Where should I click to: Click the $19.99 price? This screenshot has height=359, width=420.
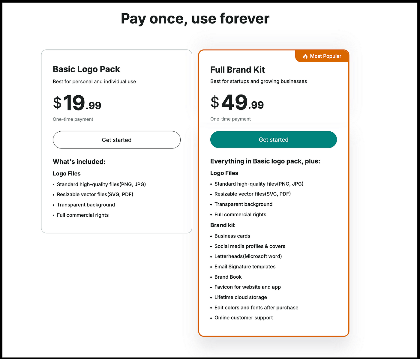click(77, 103)
